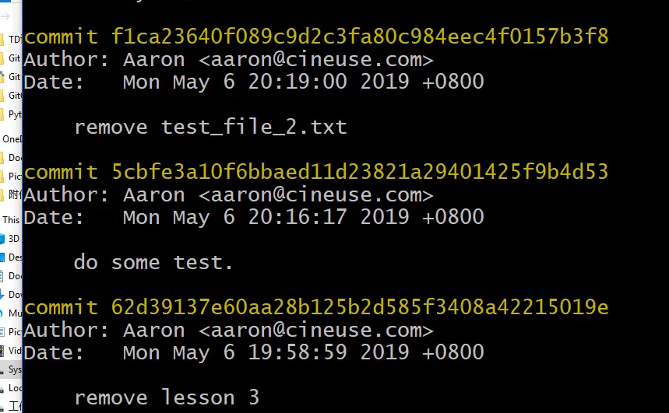
Task: Select the highlighted Sys drive entry
Action: click(13, 369)
